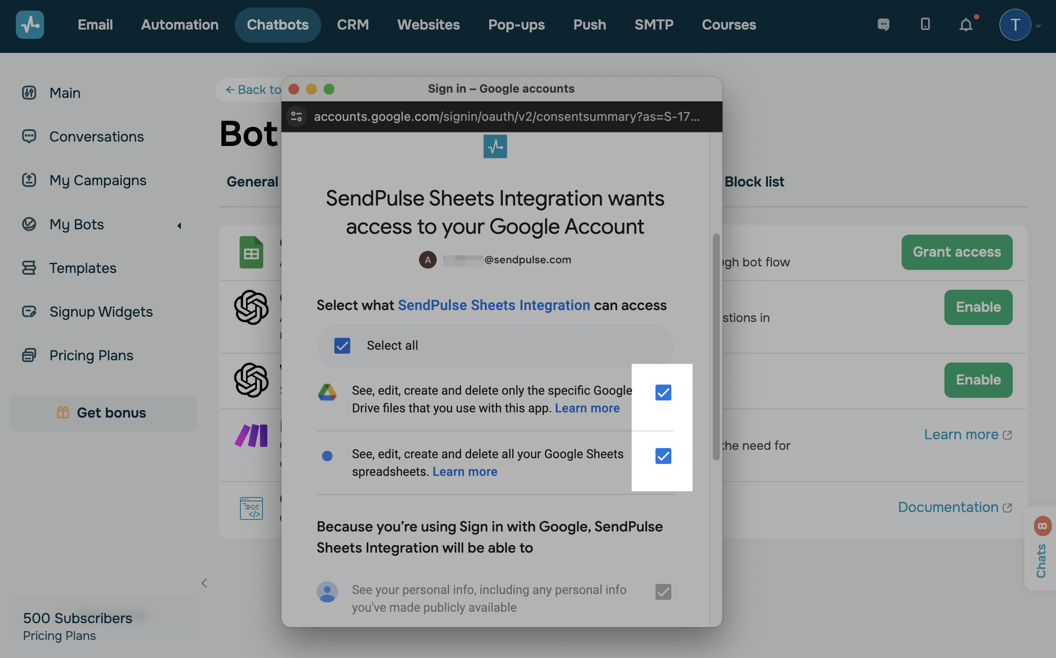This screenshot has height=658, width=1056.
Task: Expand the My Bots submenu arrow
Action: coord(179,225)
